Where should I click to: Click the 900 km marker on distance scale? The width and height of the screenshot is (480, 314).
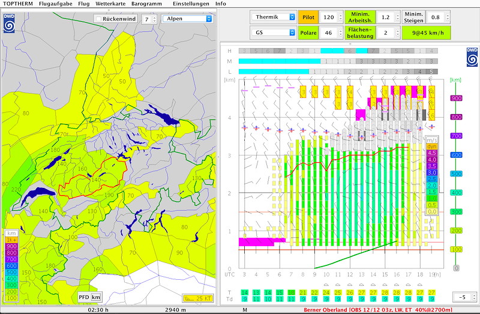tap(456, 98)
